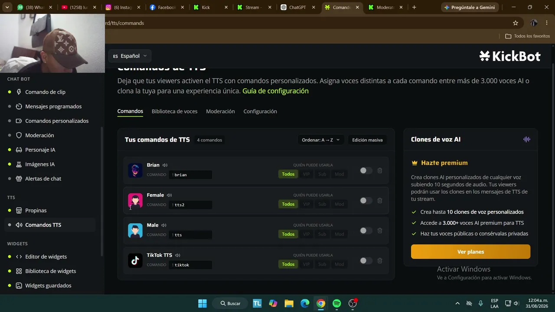The image size is (555, 312).
Task: Select Todos access for the TikTok TTS command
Action: pyautogui.click(x=288, y=264)
